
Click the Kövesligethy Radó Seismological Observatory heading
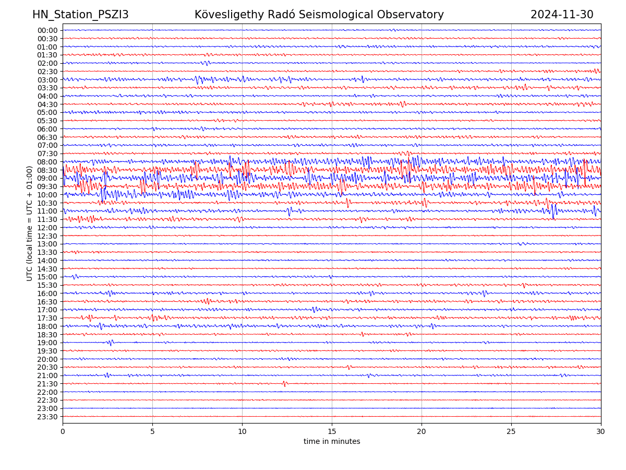click(x=319, y=15)
